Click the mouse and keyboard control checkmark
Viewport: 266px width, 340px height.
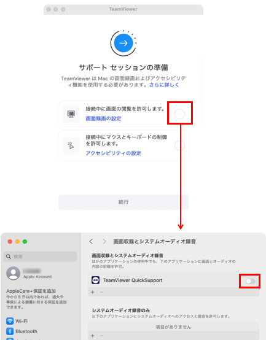coord(179,145)
